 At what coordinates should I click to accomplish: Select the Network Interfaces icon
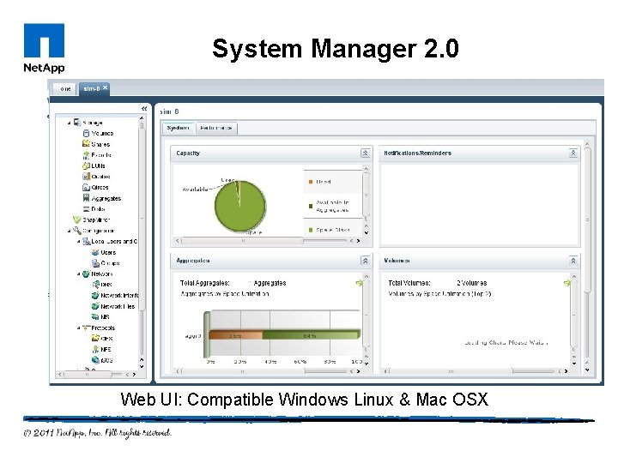95,295
